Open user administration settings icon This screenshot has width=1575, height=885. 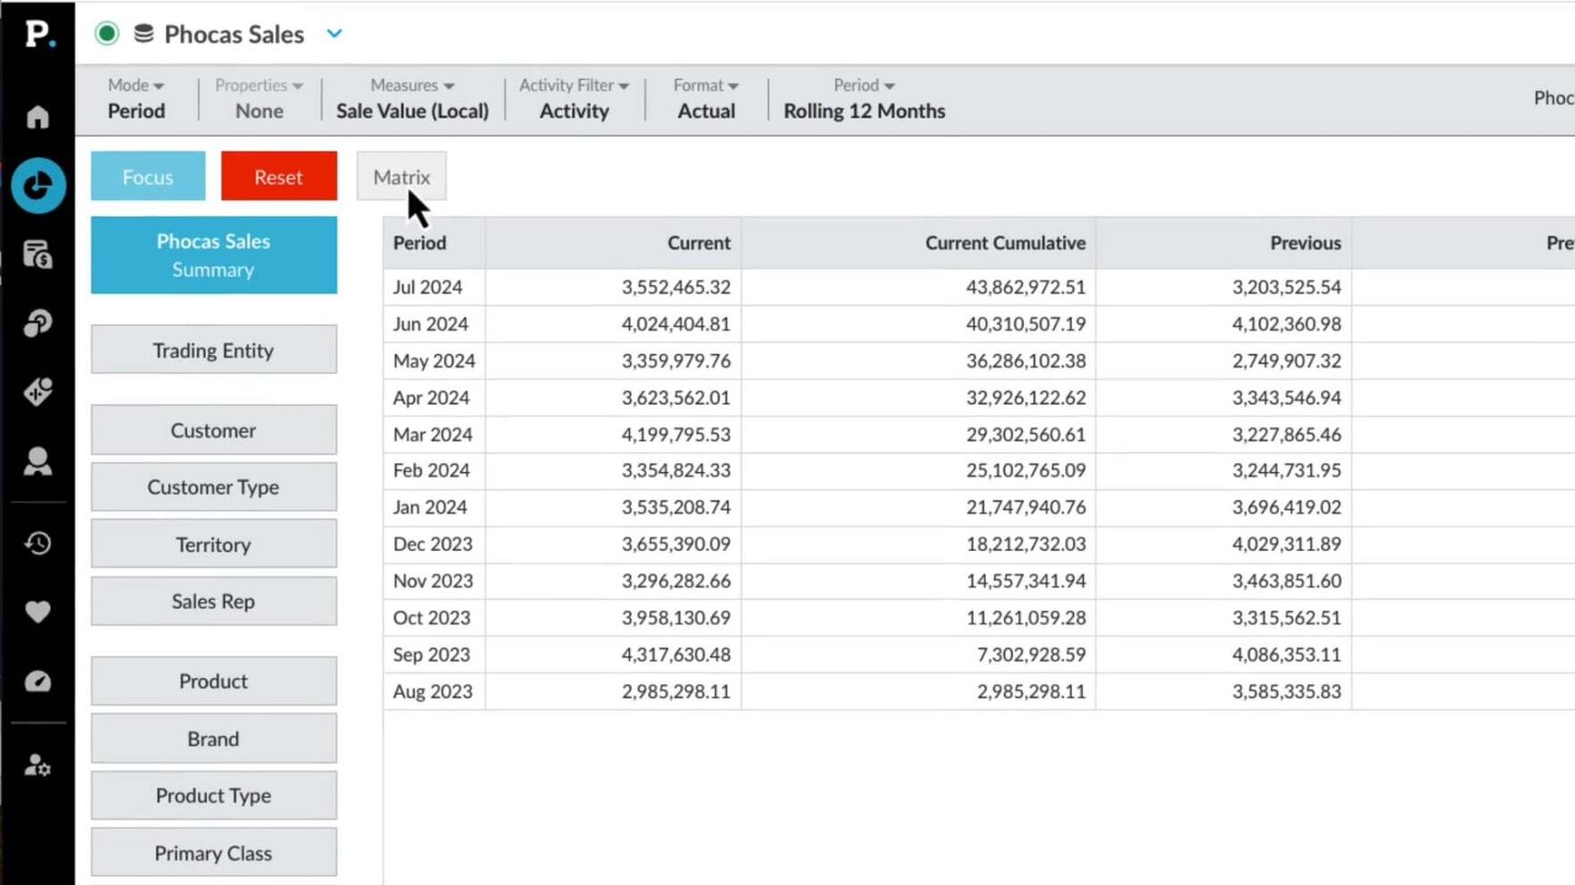37,765
